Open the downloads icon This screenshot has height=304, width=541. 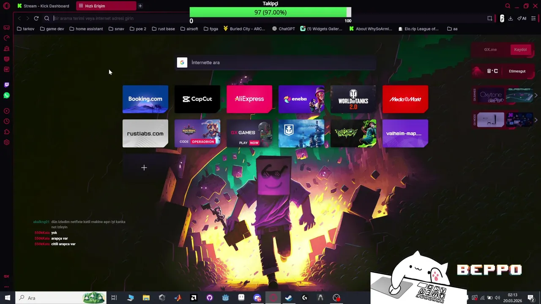point(511,18)
